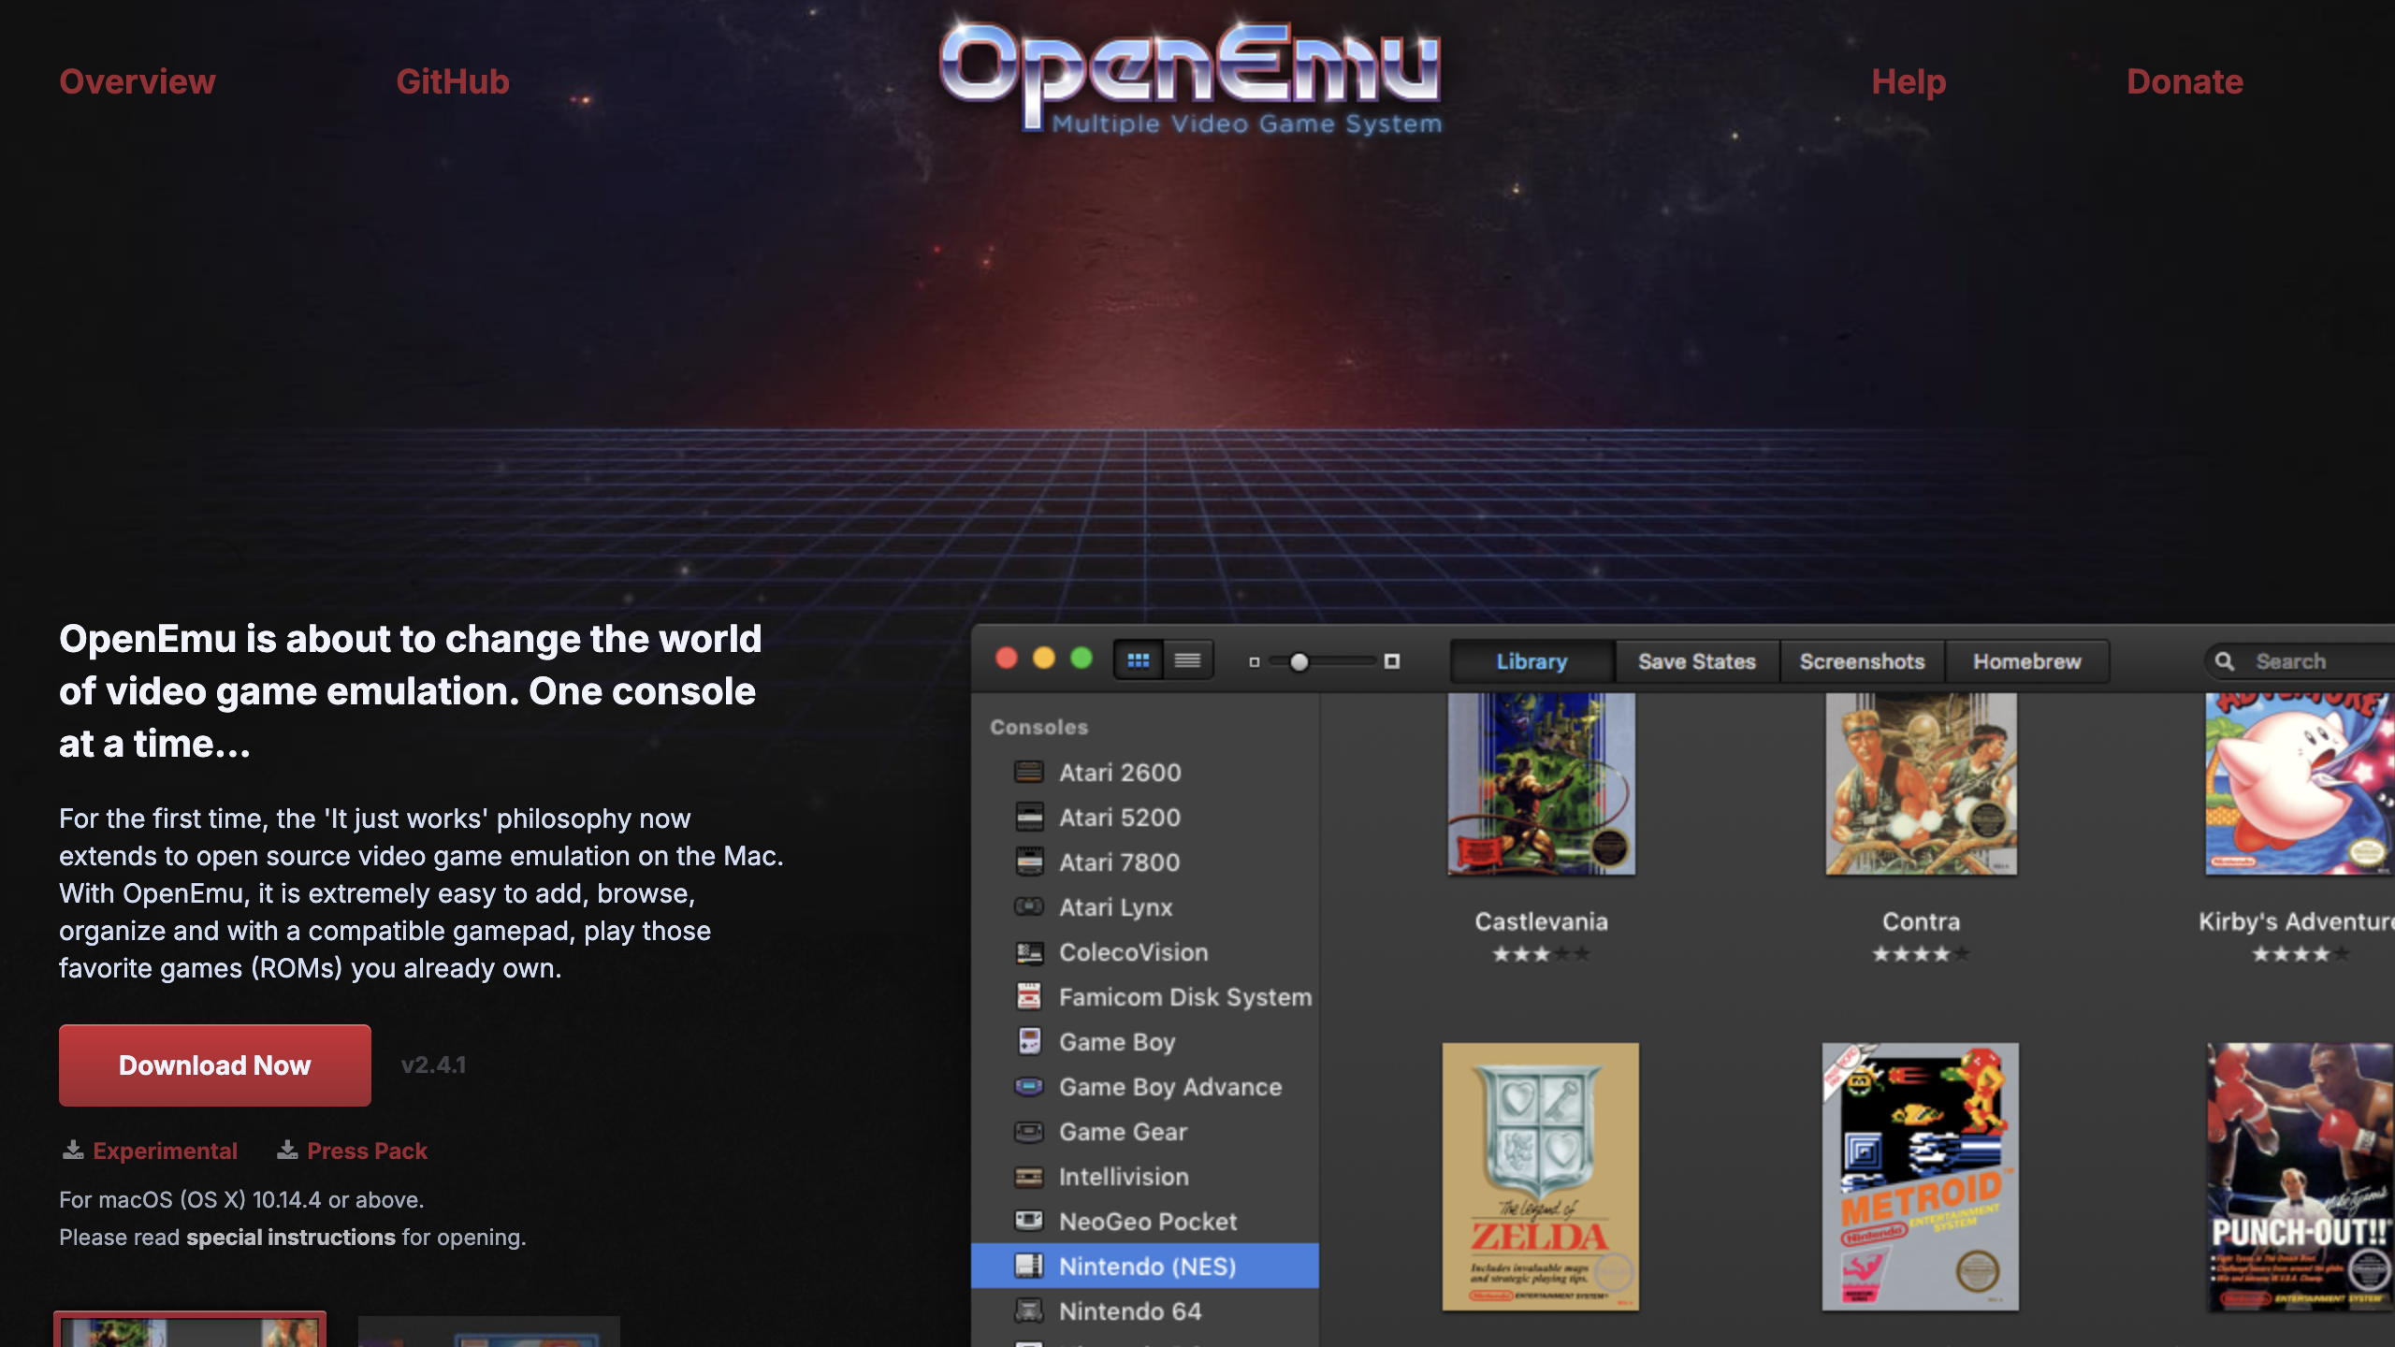Click the magnifier icon in Search

2225,661
